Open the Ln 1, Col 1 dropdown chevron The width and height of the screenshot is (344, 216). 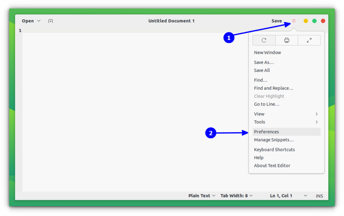pos(305,196)
